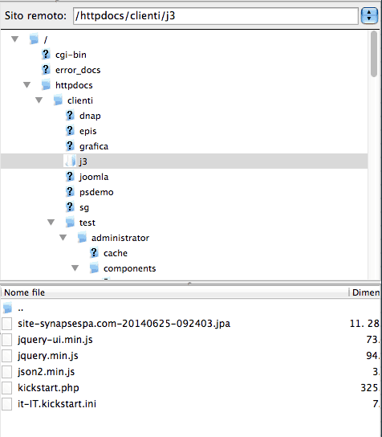
Task: Click the error_docs question mark folder icon
Action: [x=46, y=70]
